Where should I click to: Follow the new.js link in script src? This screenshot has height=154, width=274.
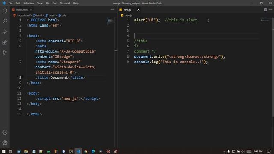click(x=70, y=98)
